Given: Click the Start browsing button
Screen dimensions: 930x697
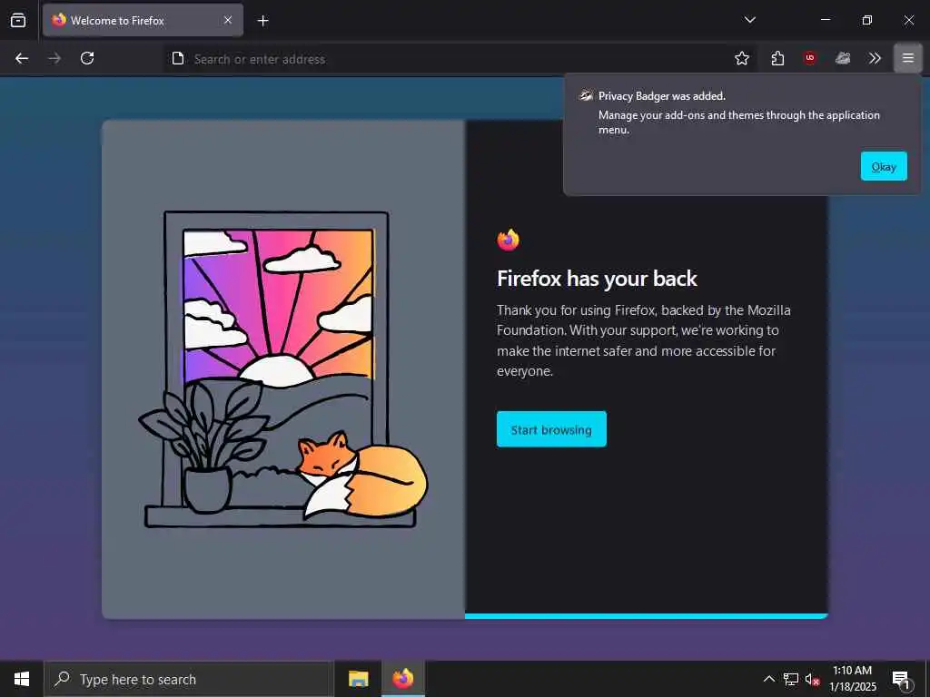Looking at the screenshot, I should pos(551,429).
